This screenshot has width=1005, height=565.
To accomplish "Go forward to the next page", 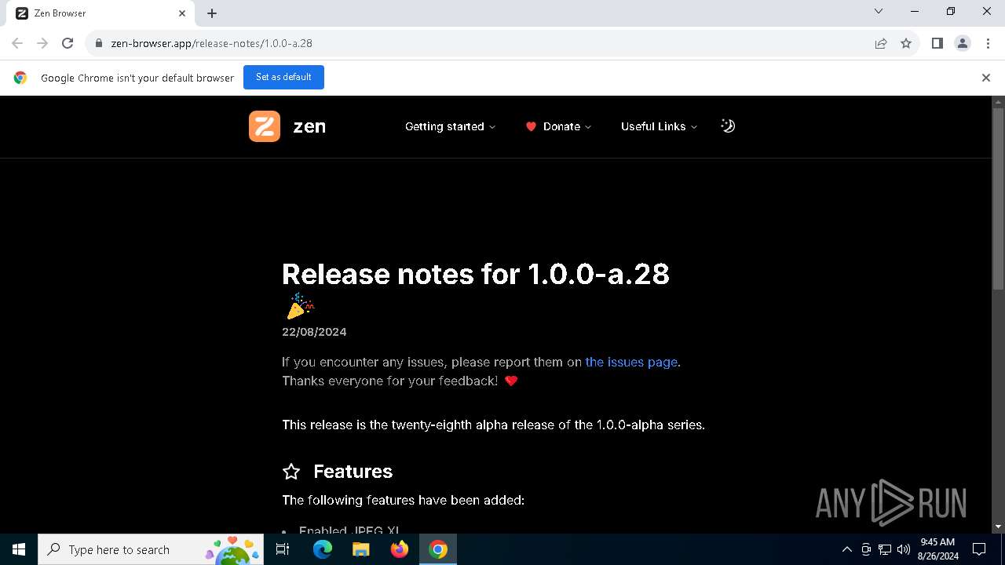I will 42,43.
